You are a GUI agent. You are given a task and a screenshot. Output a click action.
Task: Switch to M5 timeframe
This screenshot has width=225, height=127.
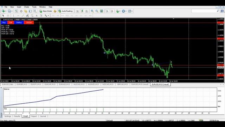pos(58,16)
